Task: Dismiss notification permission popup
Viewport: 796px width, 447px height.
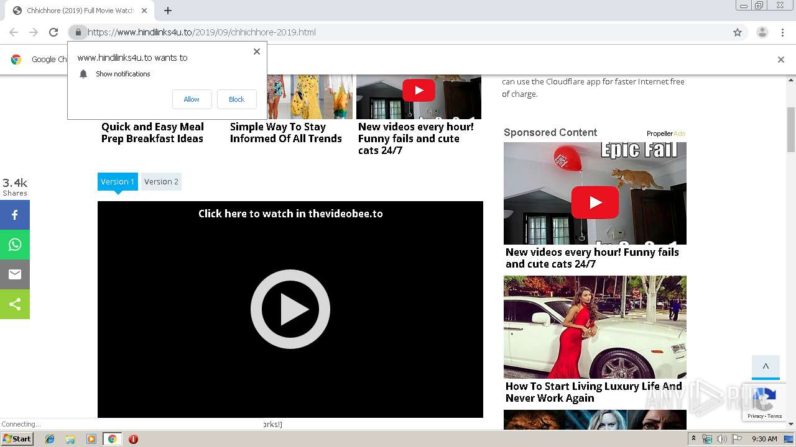Action: click(257, 52)
